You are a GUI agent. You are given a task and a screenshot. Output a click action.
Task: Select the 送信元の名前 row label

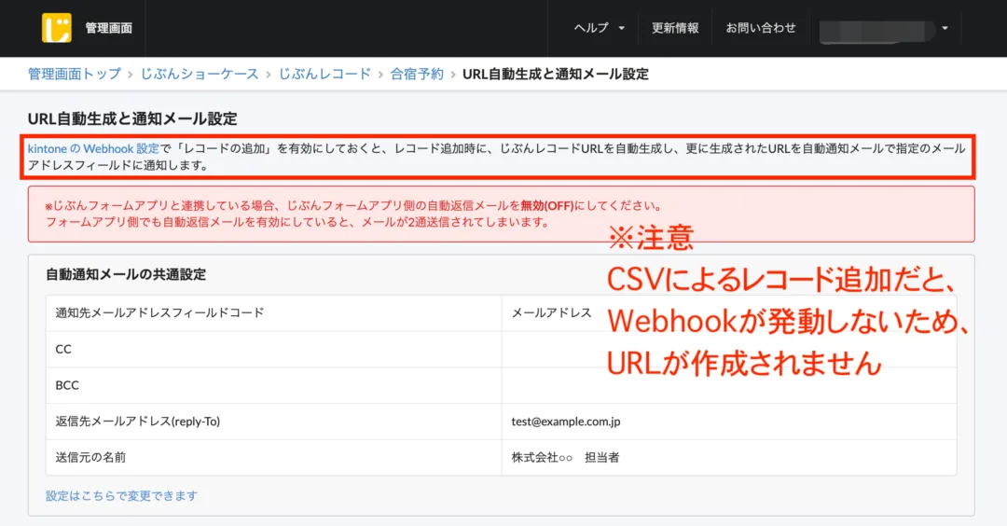[90, 457]
